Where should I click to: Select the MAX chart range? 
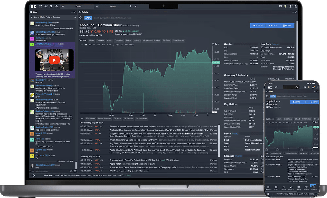tap(131, 45)
